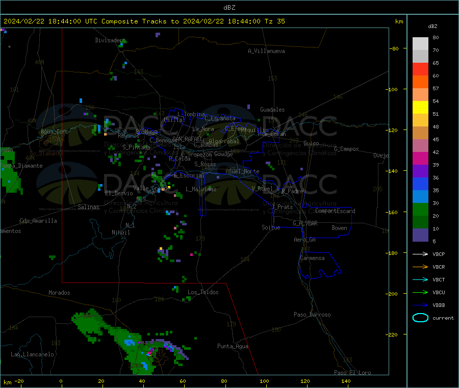Viewport: 459px width, 388px height.
Task: Click the orange VBCR arrow legend icon
Action: (420, 267)
